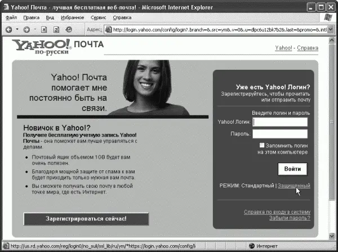Open the Back button history dropdown arrow
This screenshot has width=338, height=252.
(x=17, y=29)
